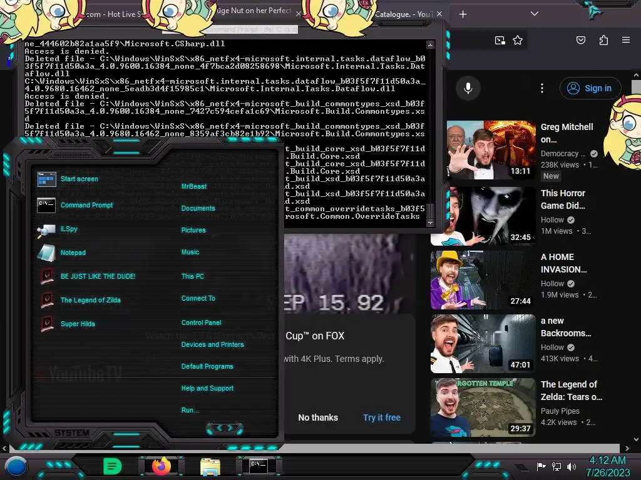Open This PC from start menu
Image resolution: width=641 pixels, height=480 pixels.
[193, 276]
